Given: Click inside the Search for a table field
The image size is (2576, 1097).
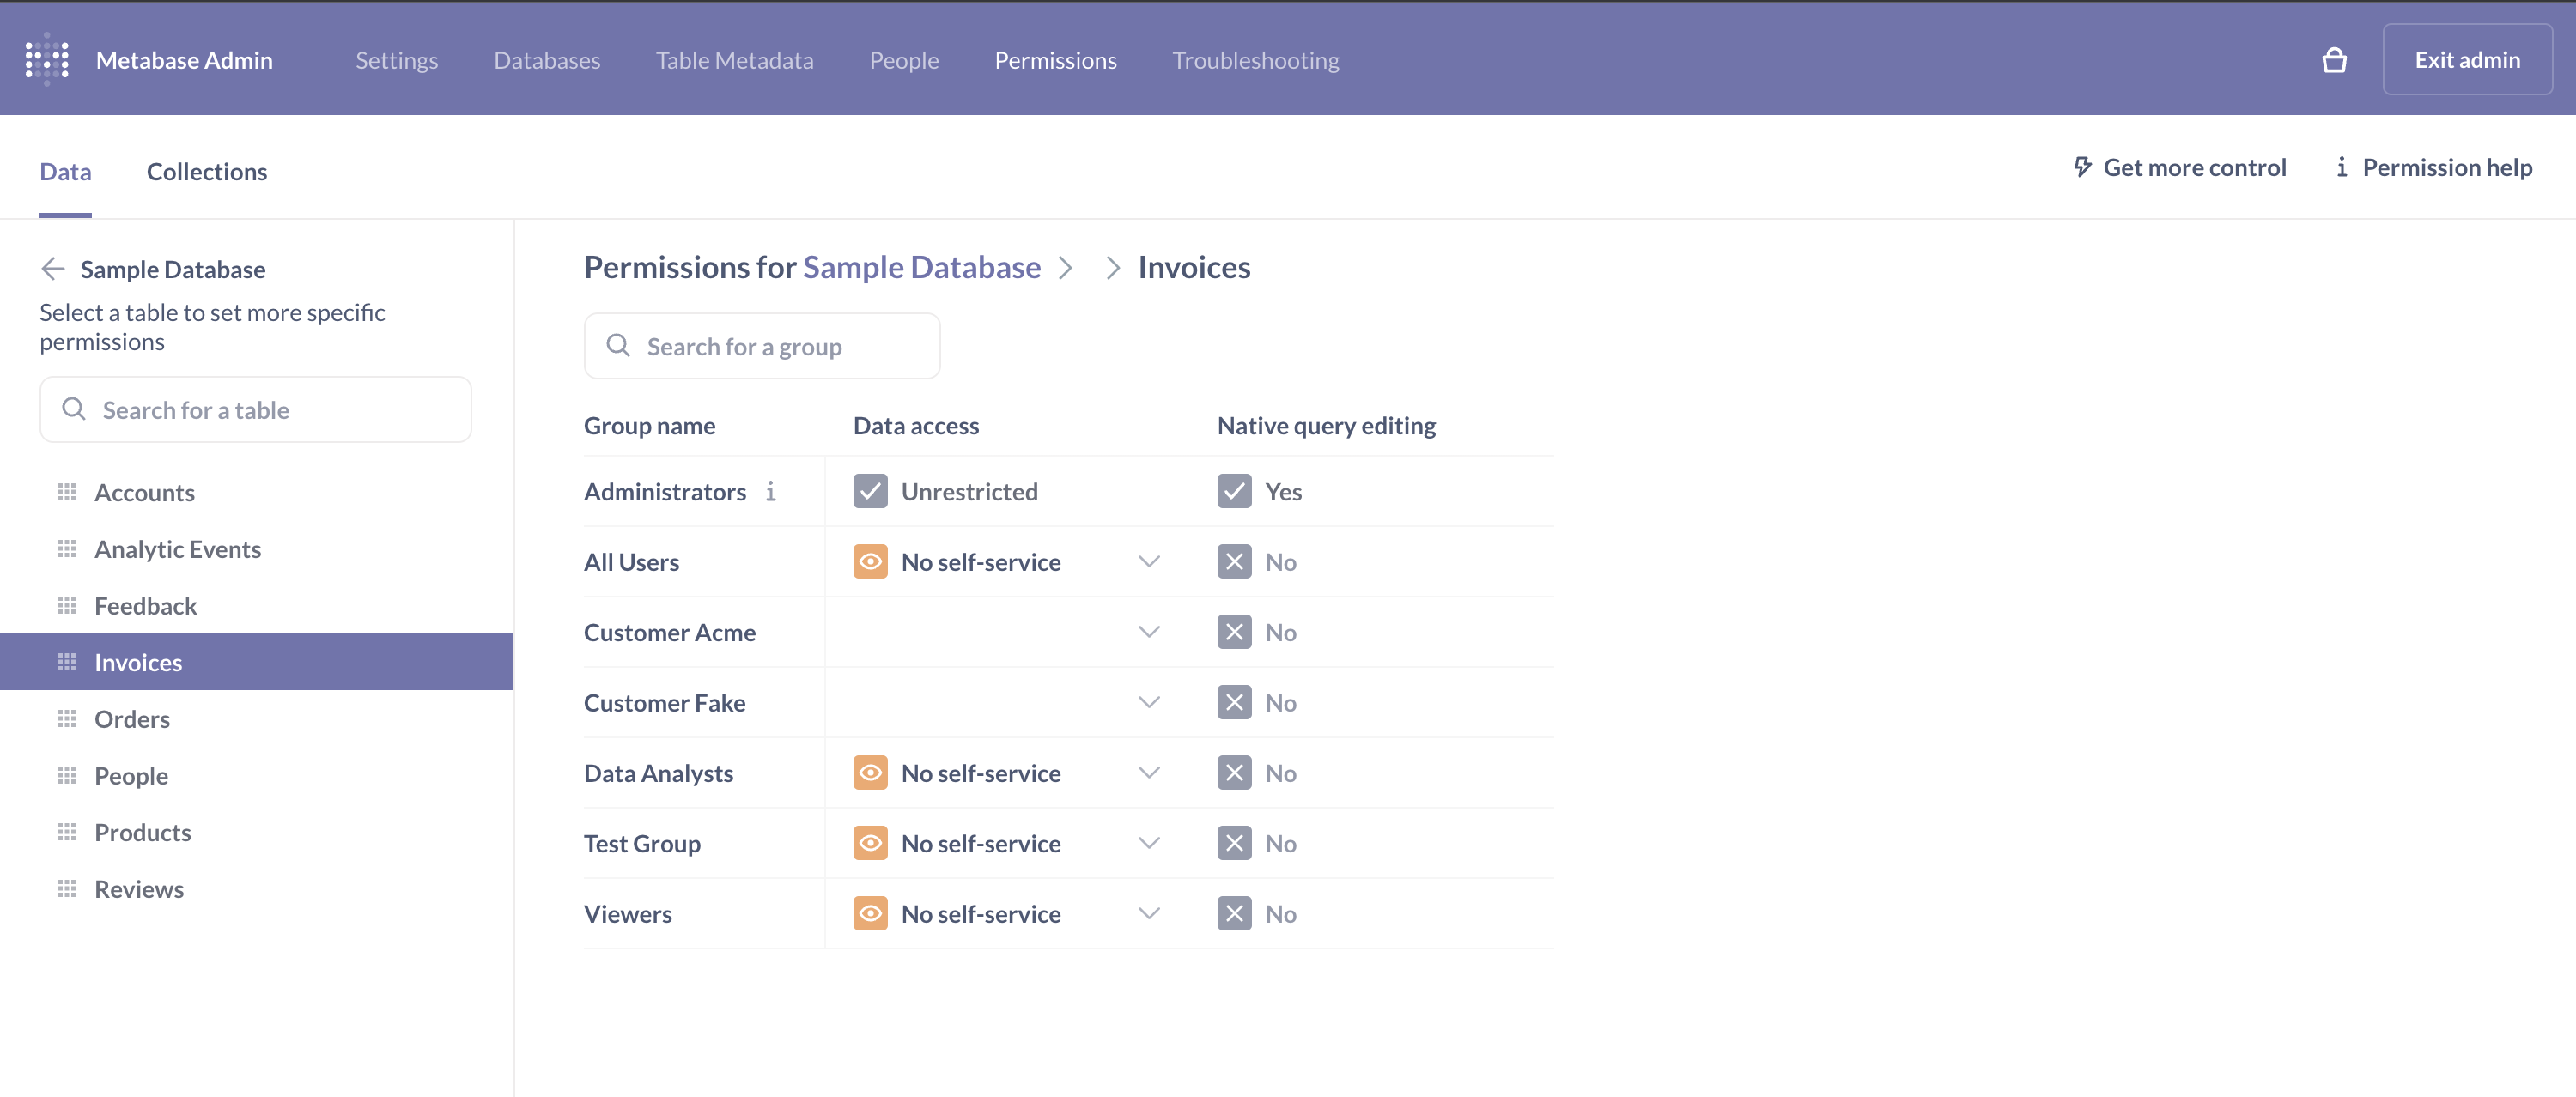Looking at the screenshot, I should click(x=255, y=409).
